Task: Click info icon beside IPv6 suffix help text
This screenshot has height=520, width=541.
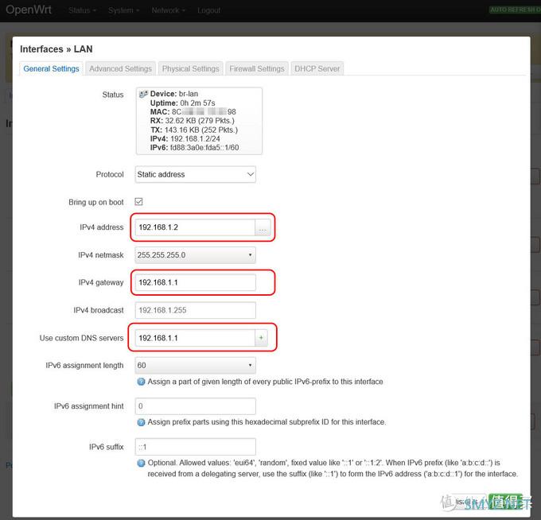Action: 141,463
